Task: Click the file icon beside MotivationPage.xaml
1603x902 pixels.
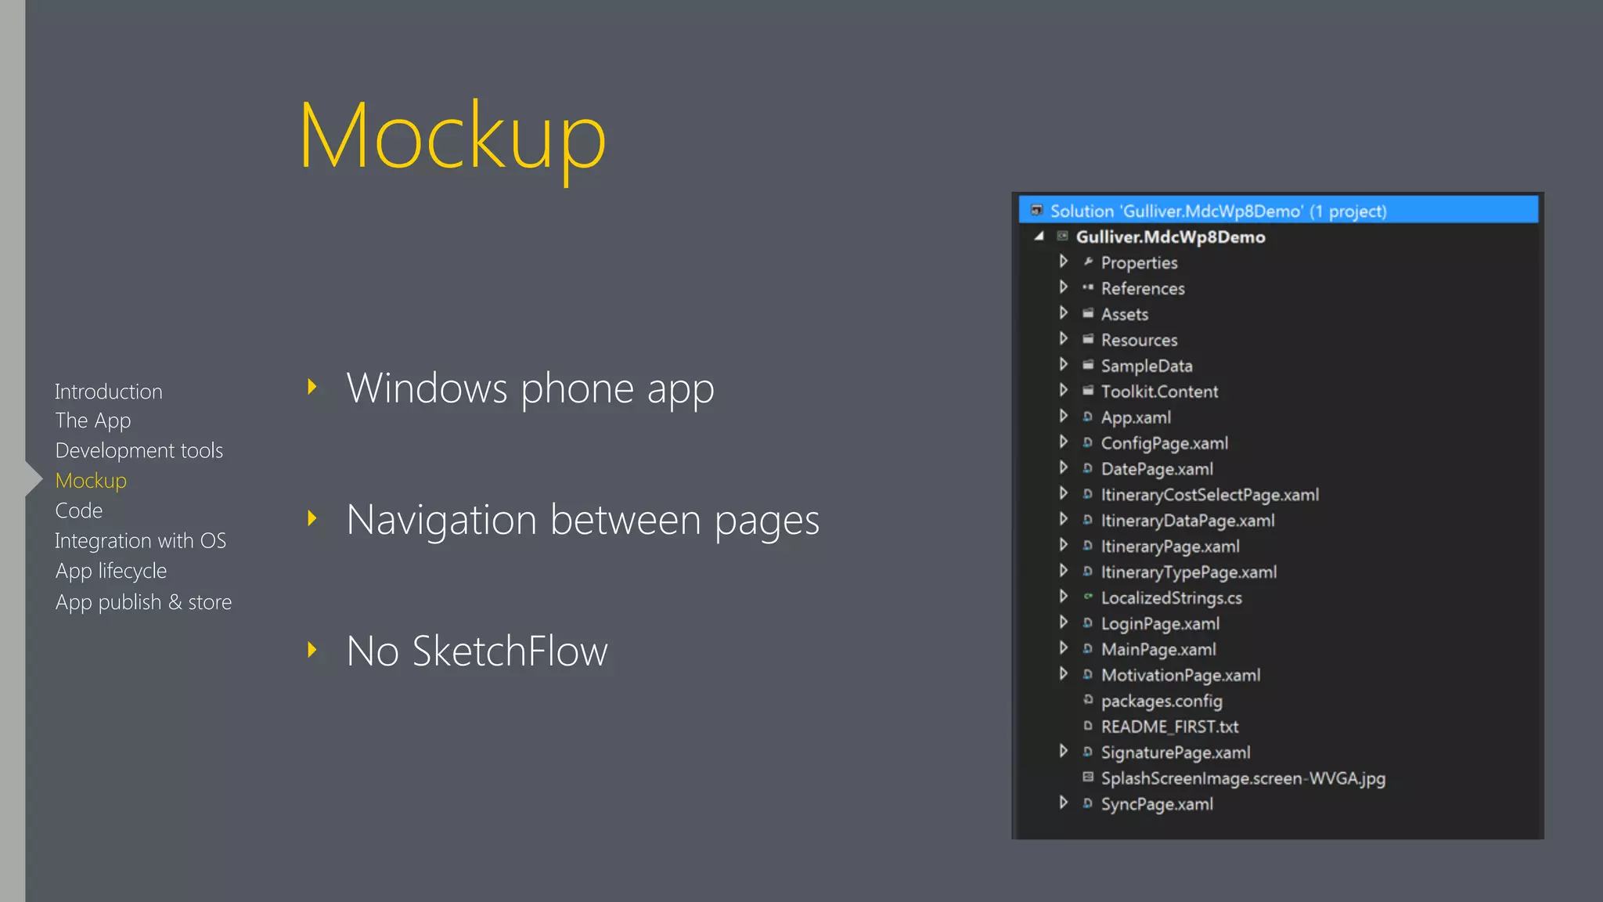Action: coord(1088,674)
